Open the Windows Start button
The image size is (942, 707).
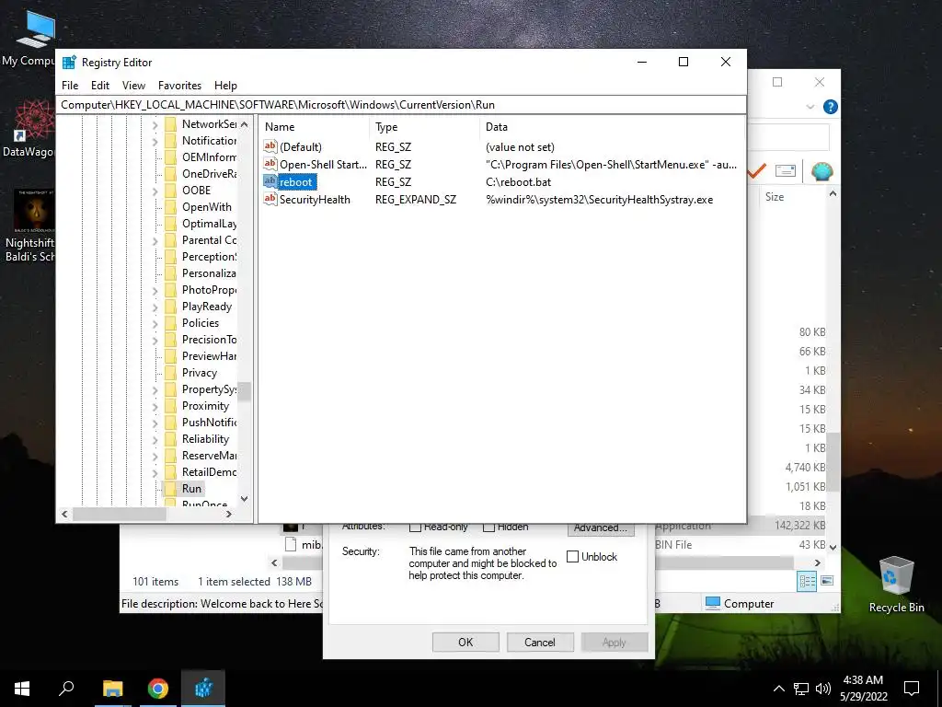click(22, 689)
